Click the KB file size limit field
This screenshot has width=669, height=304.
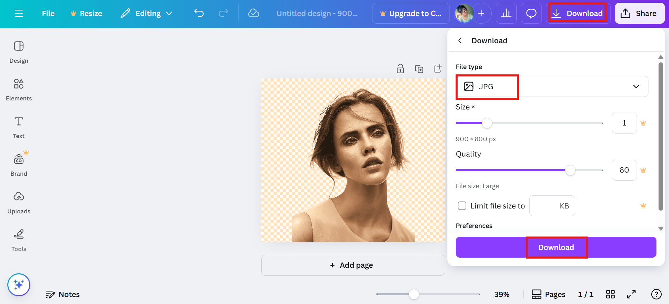point(552,206)
